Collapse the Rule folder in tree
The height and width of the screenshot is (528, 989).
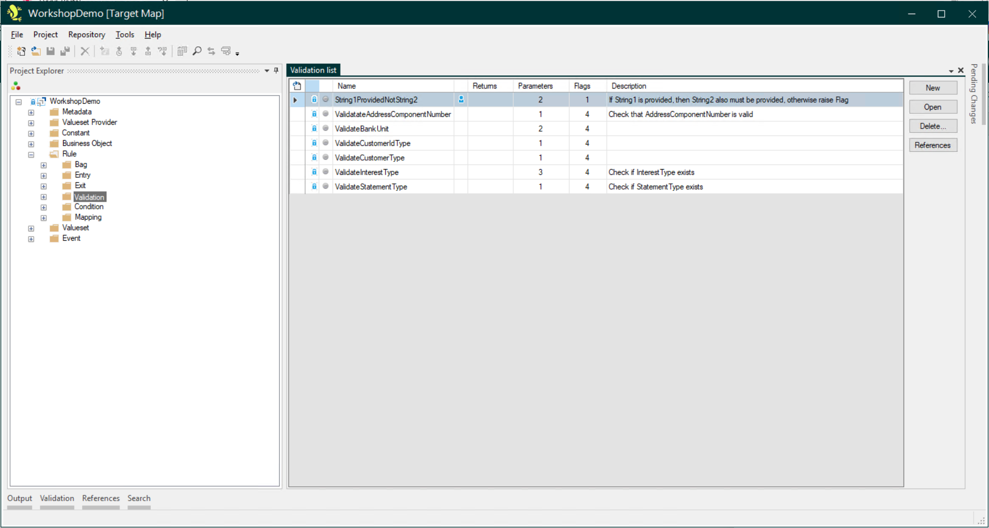tap(31, 154)
